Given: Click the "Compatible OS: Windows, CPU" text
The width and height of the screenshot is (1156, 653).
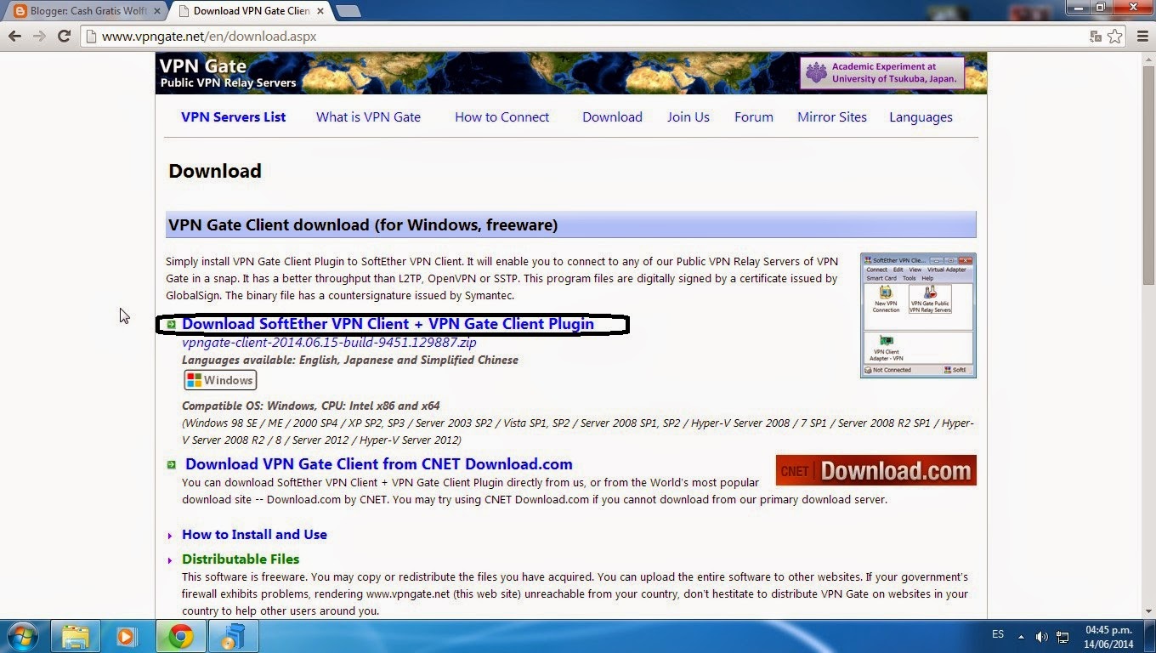Looking at the screenshot, I should [311, 406].
